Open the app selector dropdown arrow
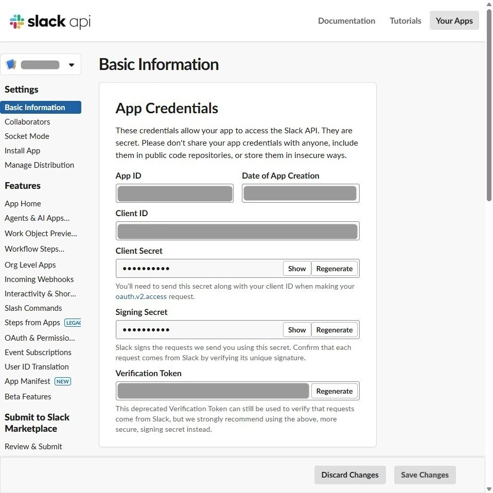The height and width of the screenshot is (493, 493). pos(72,65)
